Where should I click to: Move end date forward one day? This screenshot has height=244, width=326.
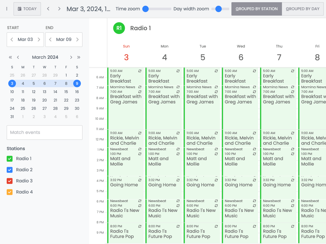pyautogui.click(x=77, y=39)
